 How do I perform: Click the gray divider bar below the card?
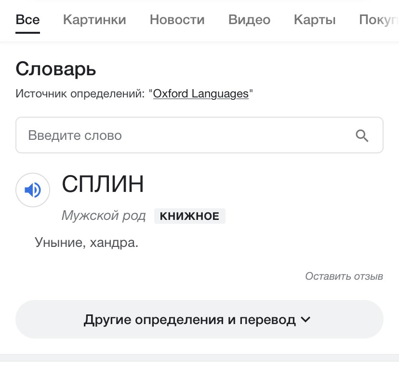click(199, 358)
